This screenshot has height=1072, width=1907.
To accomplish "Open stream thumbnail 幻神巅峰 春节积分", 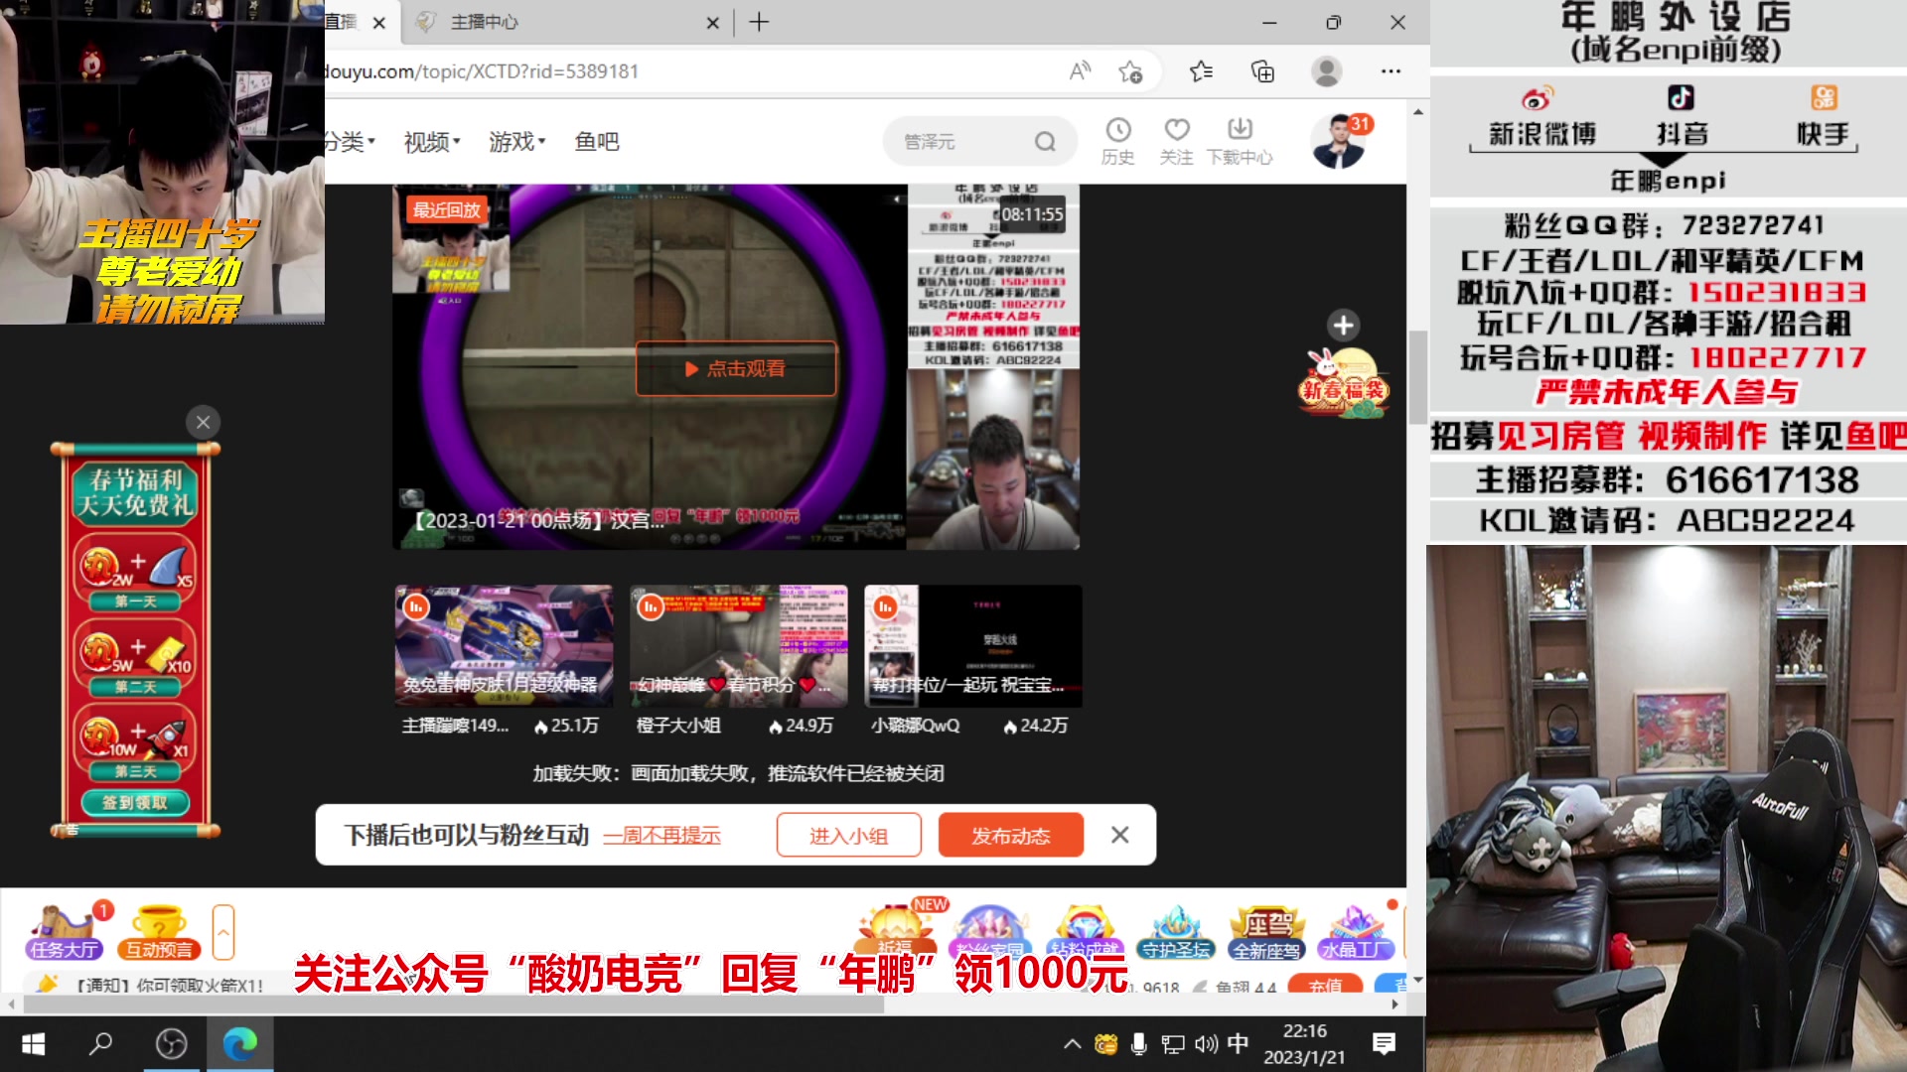I will 738,645.
